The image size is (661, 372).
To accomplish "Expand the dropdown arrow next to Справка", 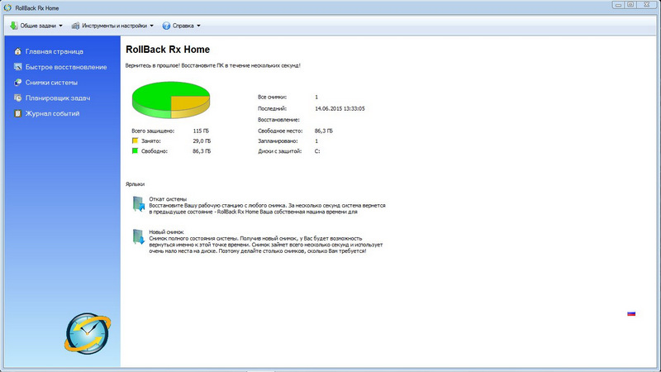I will click(198, 26).
